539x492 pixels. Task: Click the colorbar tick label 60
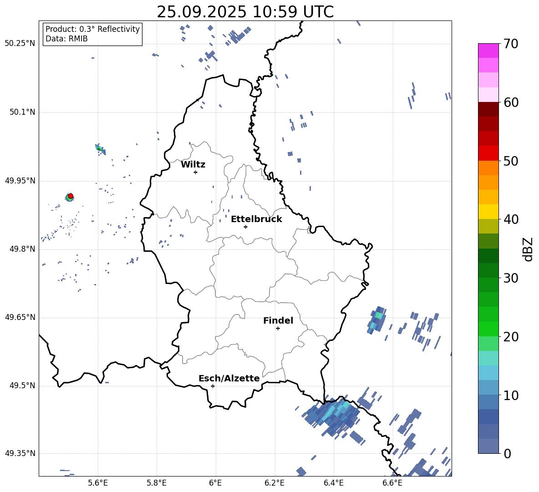(511, 102)
